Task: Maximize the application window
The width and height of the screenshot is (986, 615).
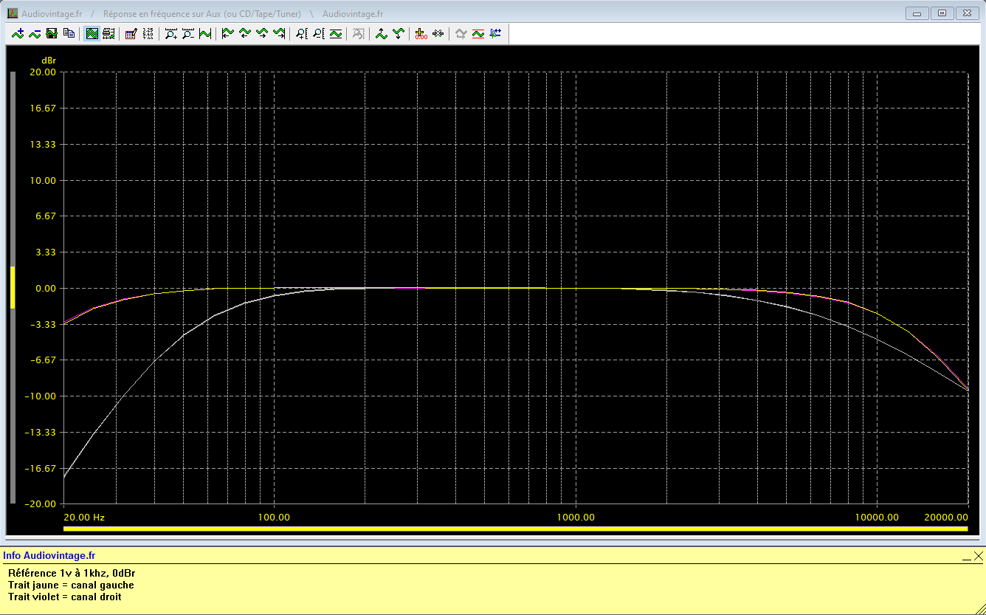Action: pyautogui.click(x=942, y=13)
